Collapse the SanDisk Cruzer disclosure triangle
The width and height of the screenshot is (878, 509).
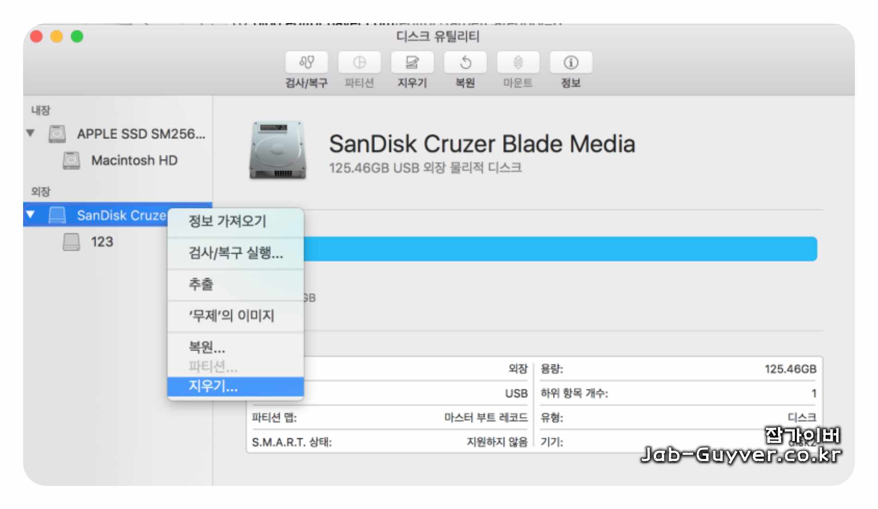[30, 215]
